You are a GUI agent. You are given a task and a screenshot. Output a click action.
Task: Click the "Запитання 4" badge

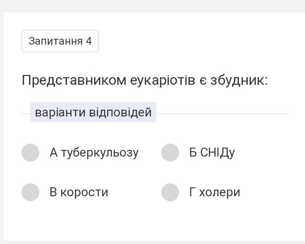60,41
